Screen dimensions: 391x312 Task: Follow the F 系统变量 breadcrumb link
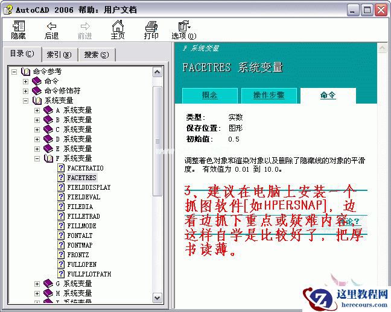coord(201,48)
